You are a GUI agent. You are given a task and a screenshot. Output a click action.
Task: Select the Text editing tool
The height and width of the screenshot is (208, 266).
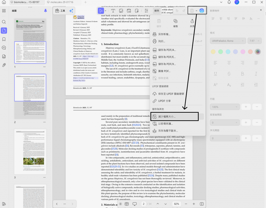tap(113, 11)
